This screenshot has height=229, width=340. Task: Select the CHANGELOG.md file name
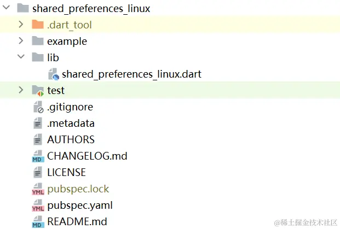87,156
